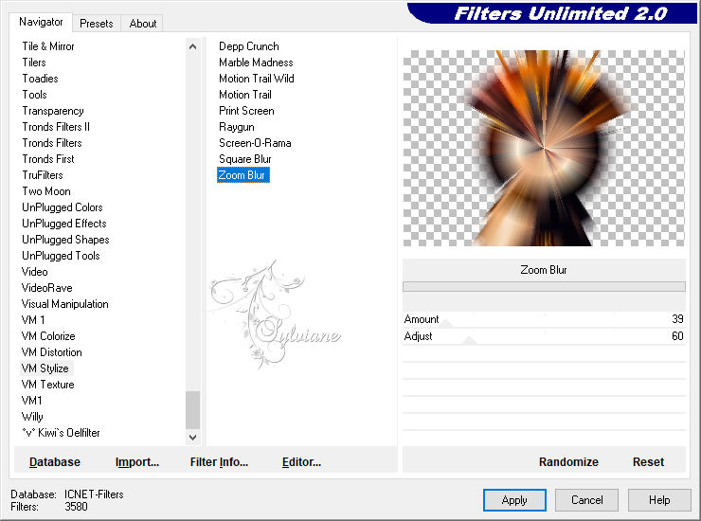Viewport: 701px width, 521px height.
Task: Select the Tilers category
Action: (x=34, y=63)
